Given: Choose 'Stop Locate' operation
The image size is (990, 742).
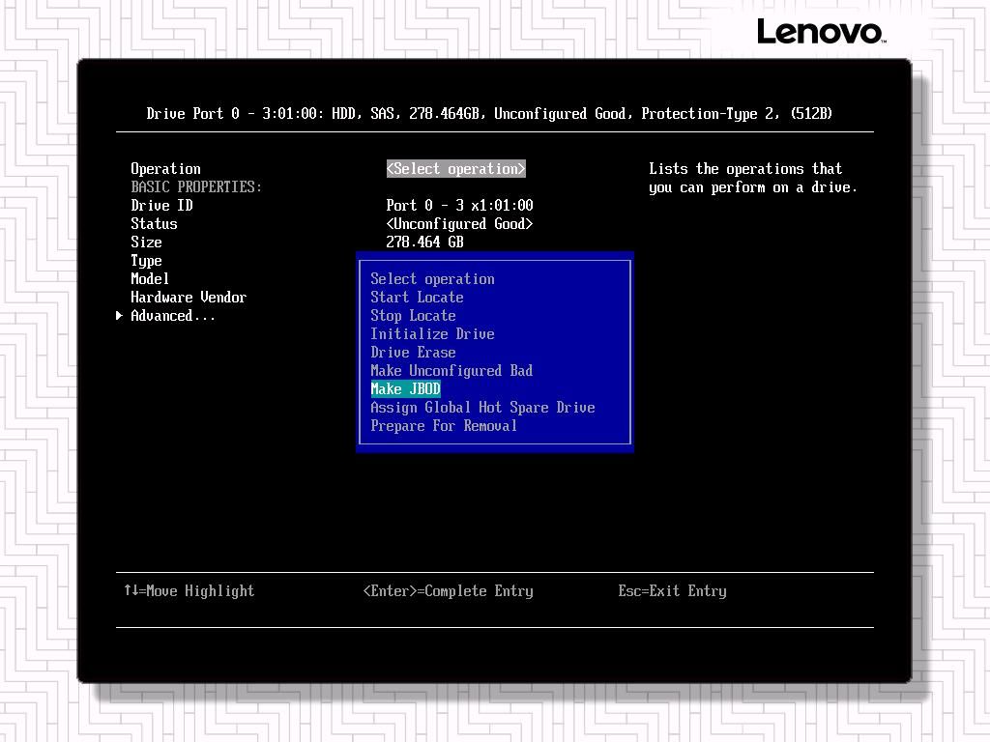Looking at the screenshot, I should [413, 316].
